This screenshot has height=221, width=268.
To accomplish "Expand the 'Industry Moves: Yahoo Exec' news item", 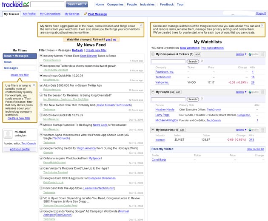I will click(41, 56).
